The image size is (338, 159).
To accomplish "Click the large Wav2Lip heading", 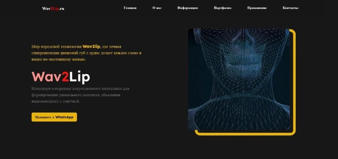I will click(60, 77).
